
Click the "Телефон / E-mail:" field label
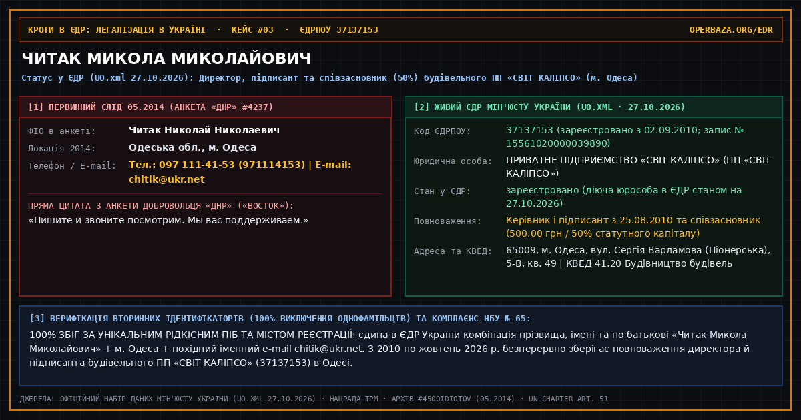[72, 166]
